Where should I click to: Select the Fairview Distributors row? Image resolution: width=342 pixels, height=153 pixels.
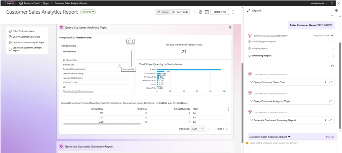point(96,78)
